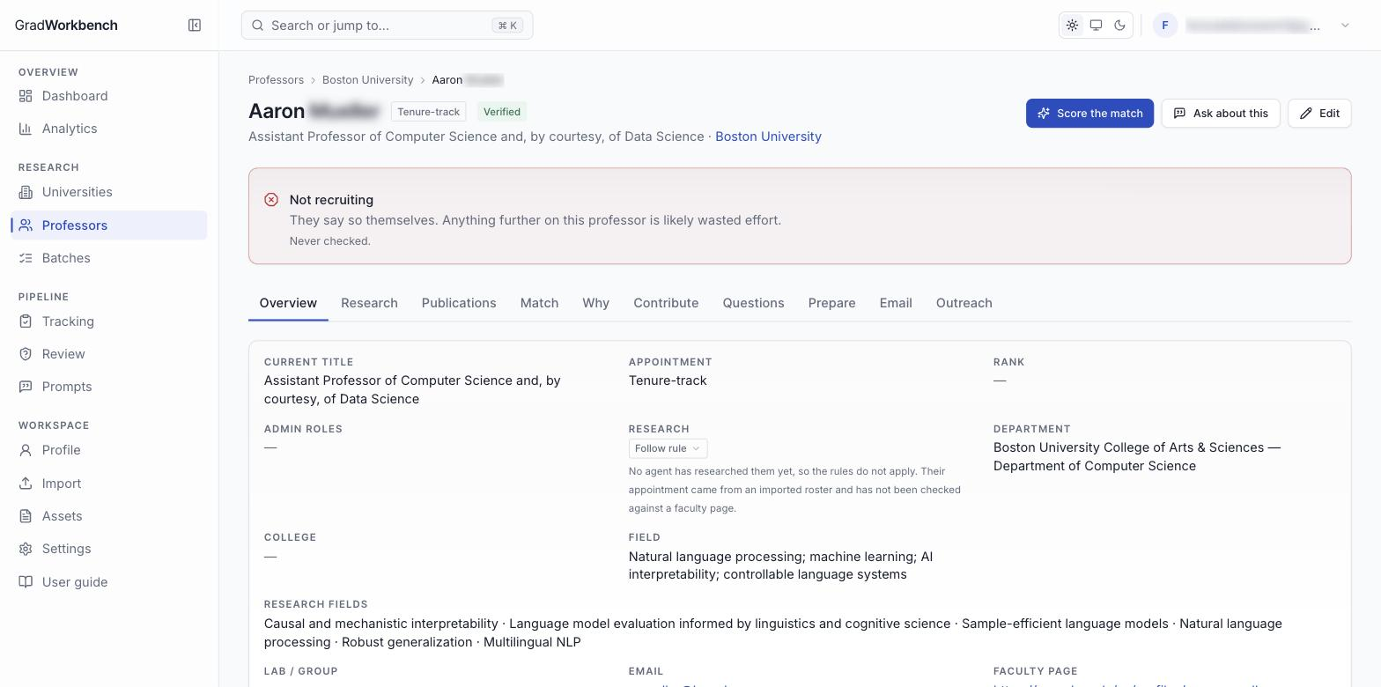Open Dashboard in the sidebar
This screenshot has height=687, width=1381.
point(109,96)
